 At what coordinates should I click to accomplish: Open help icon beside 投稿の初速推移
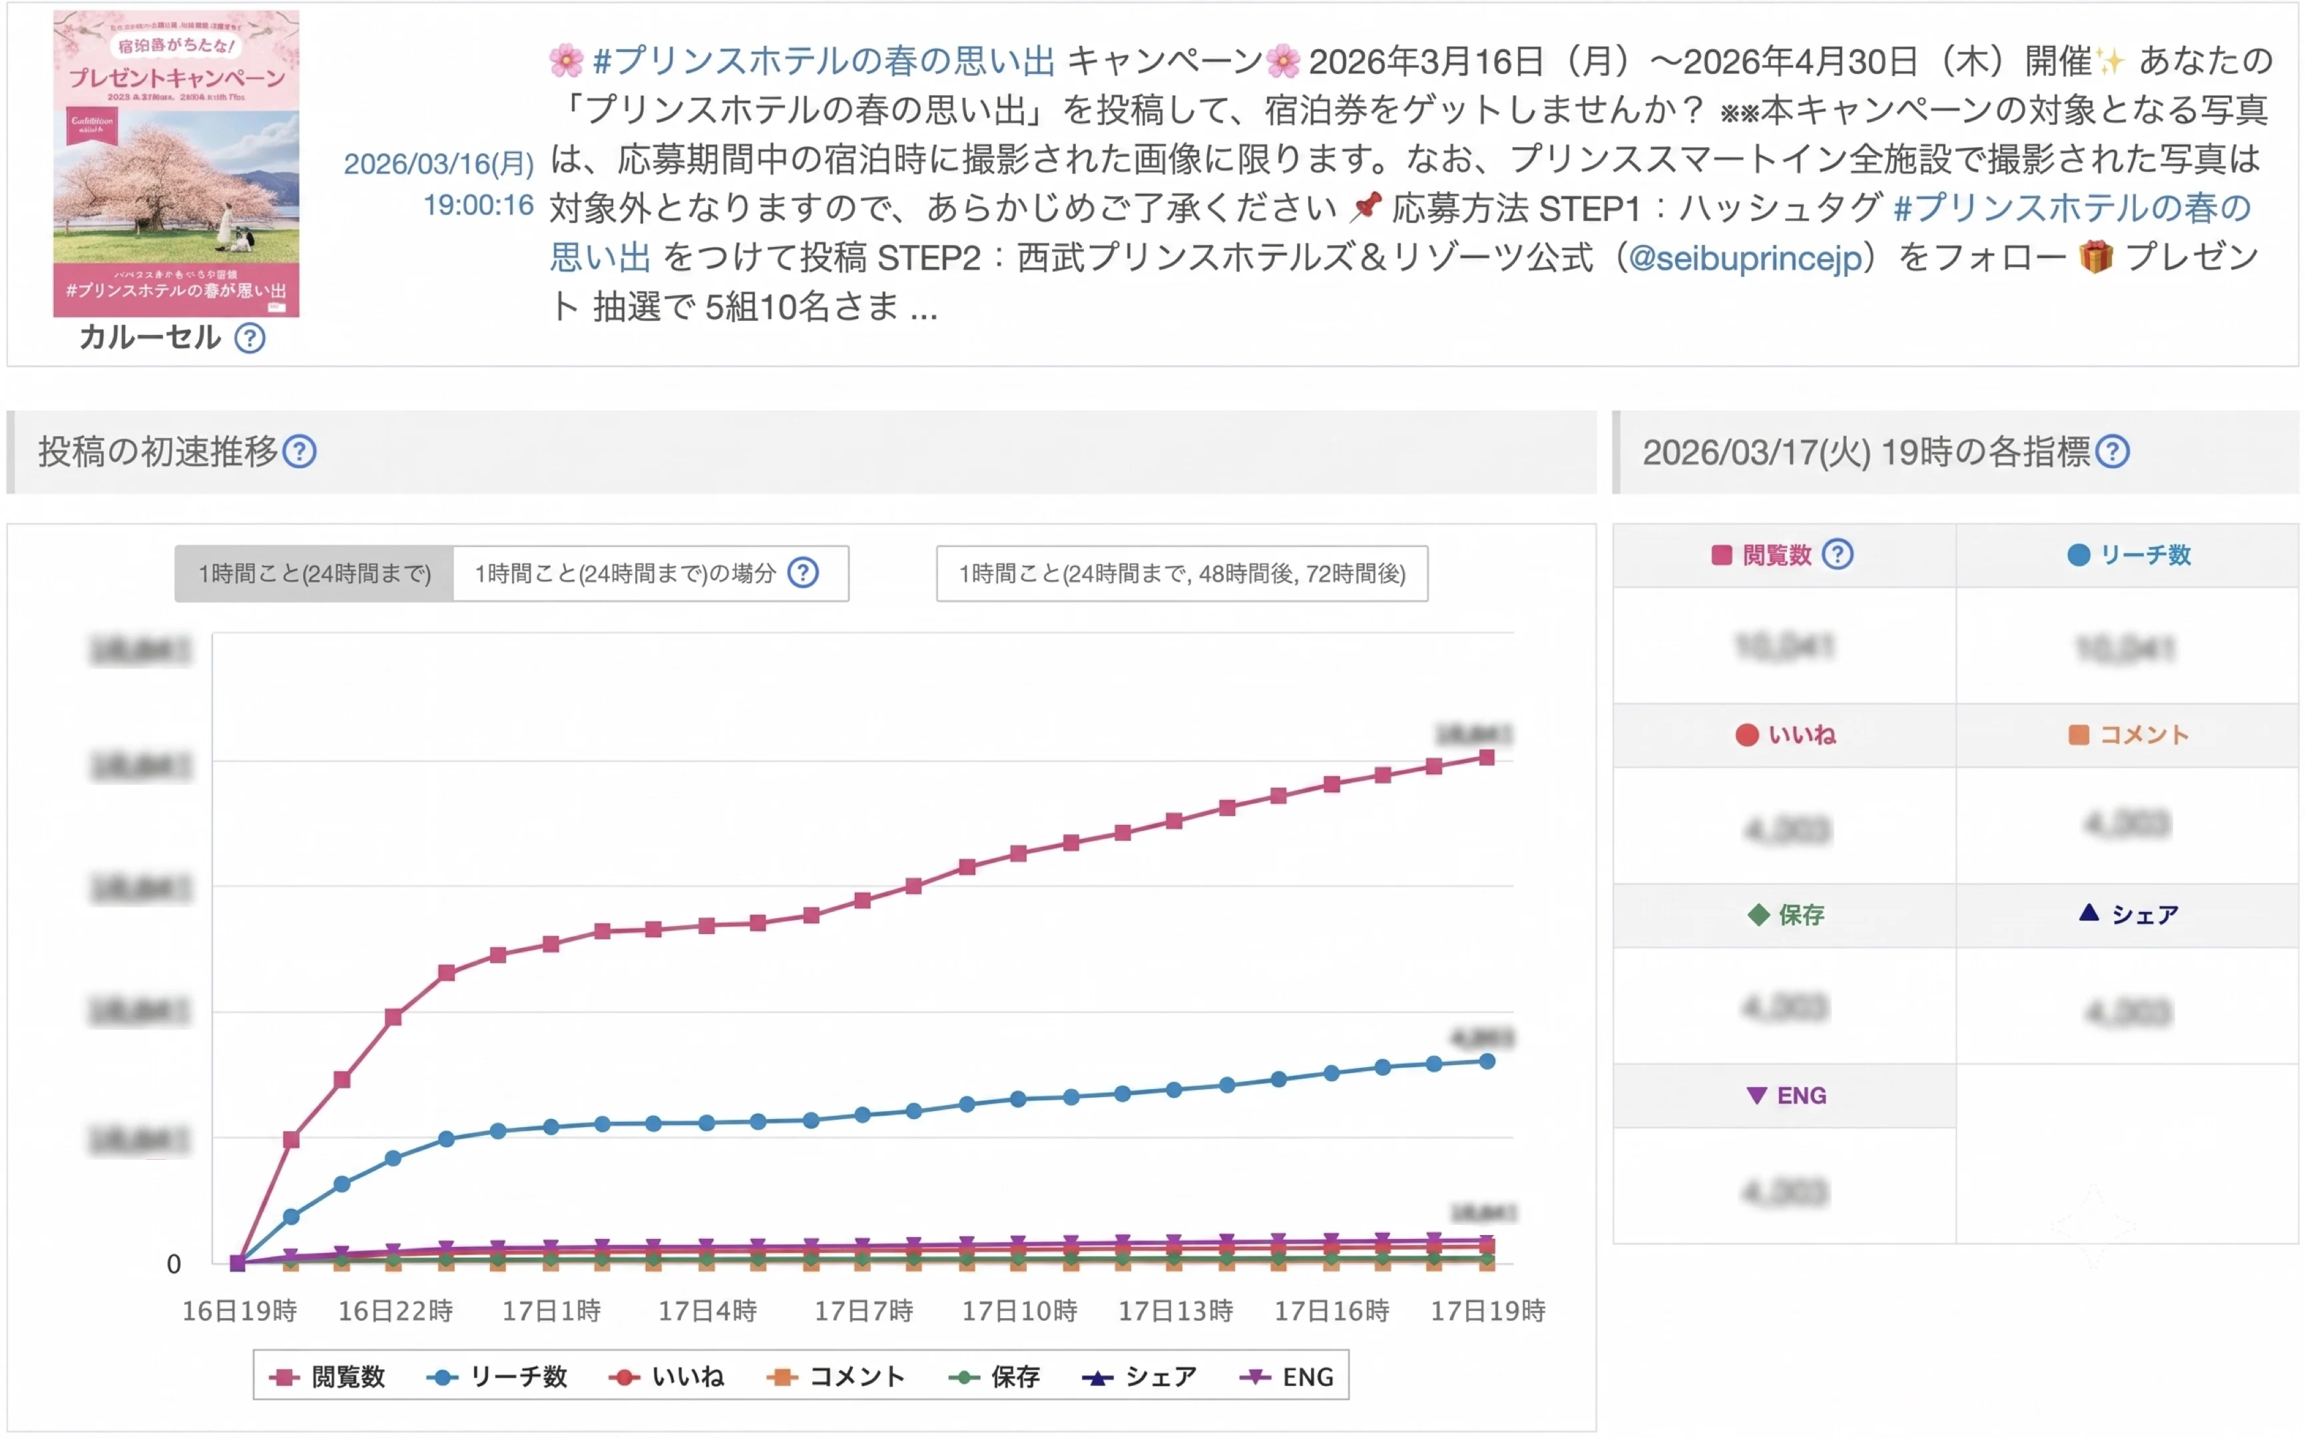[x=300, y=452]
